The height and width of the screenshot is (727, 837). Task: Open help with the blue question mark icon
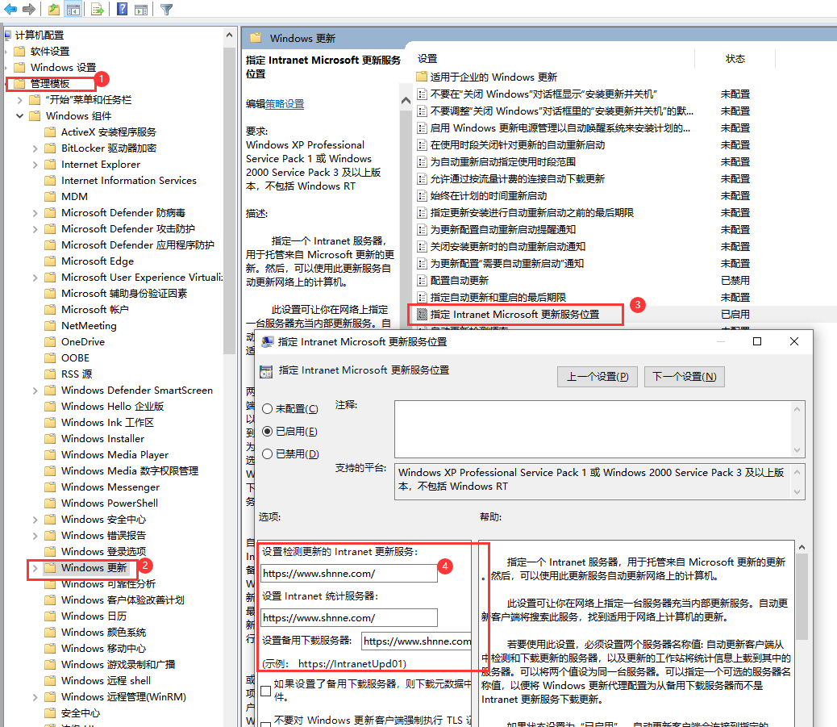pyautogui.click(x=123, y=9)
